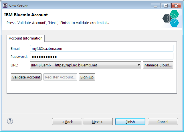Expand the URL dropdown arrow
Viewport: 184px width, 132px height.
(139, 65)
